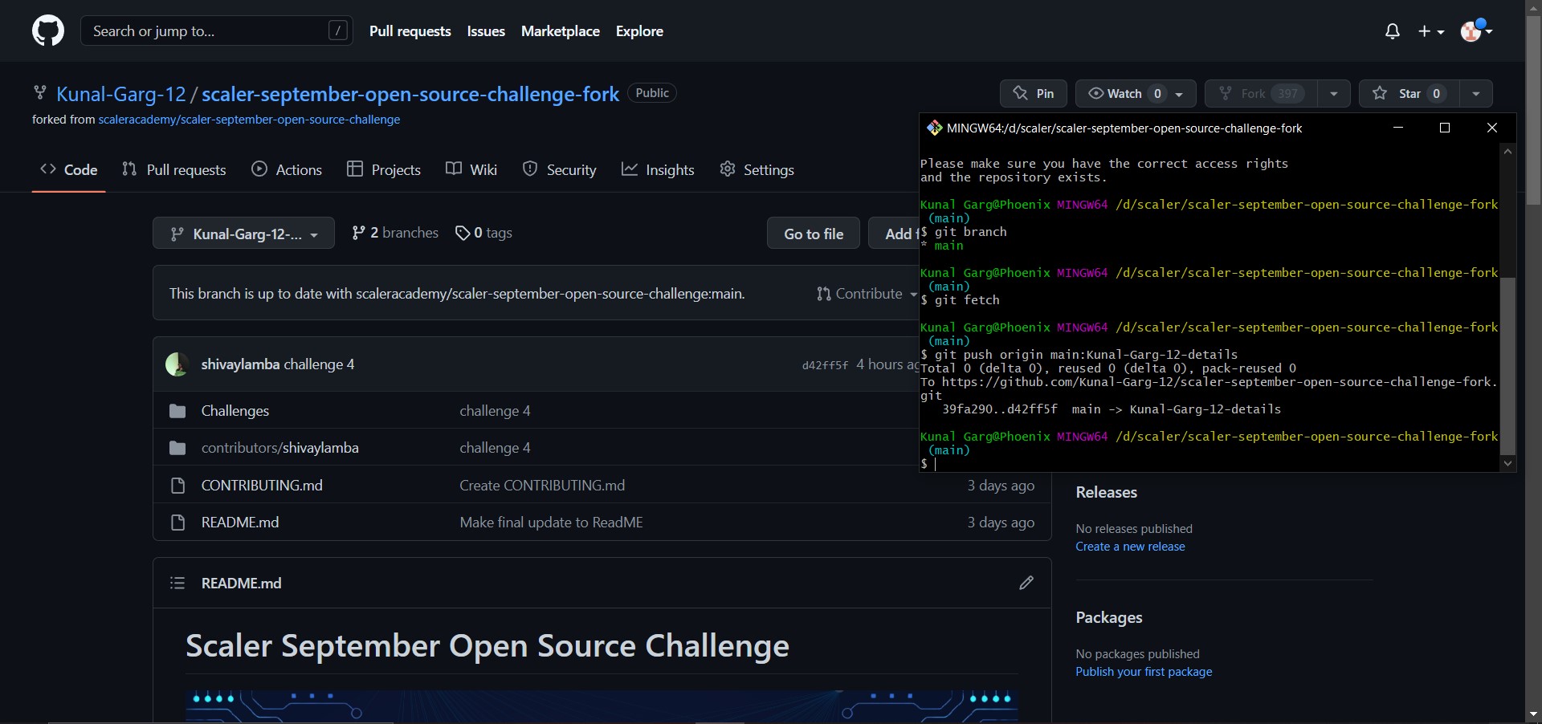Click the Security shield icon
The height and width of the screenshot is (724, 1542).
[x=530, y=169]
